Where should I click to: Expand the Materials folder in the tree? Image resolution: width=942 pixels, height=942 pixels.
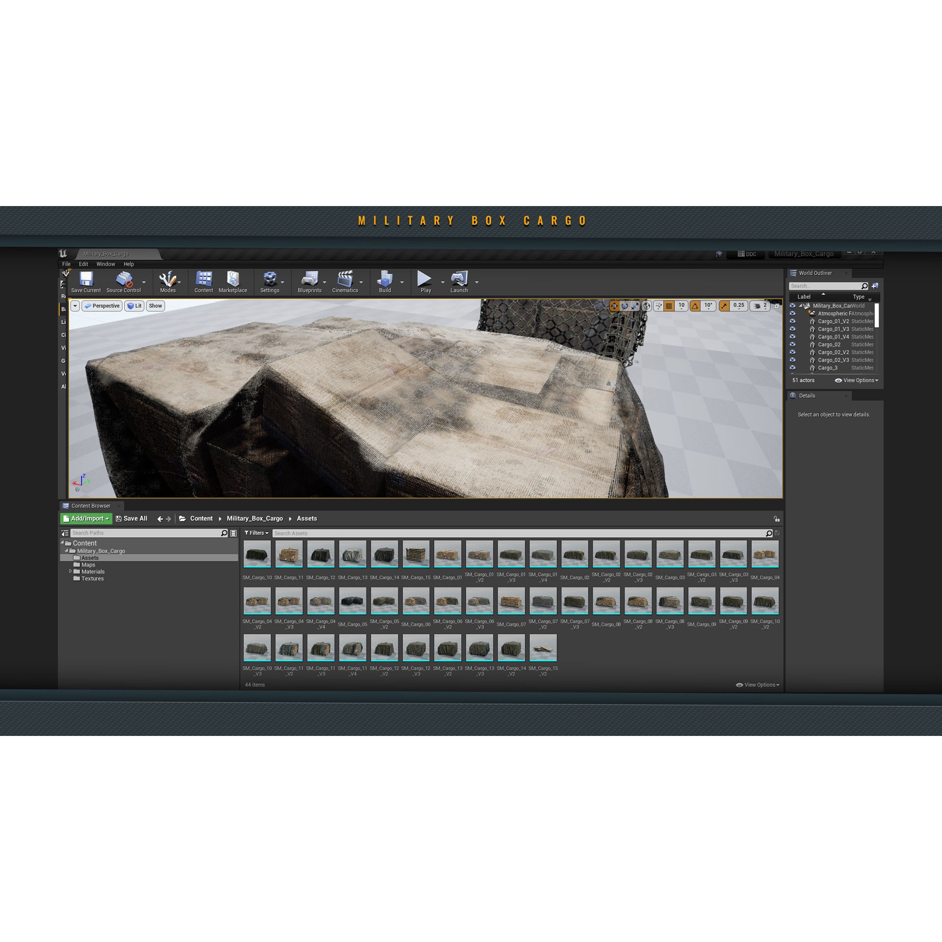click(x=70, y=572)
